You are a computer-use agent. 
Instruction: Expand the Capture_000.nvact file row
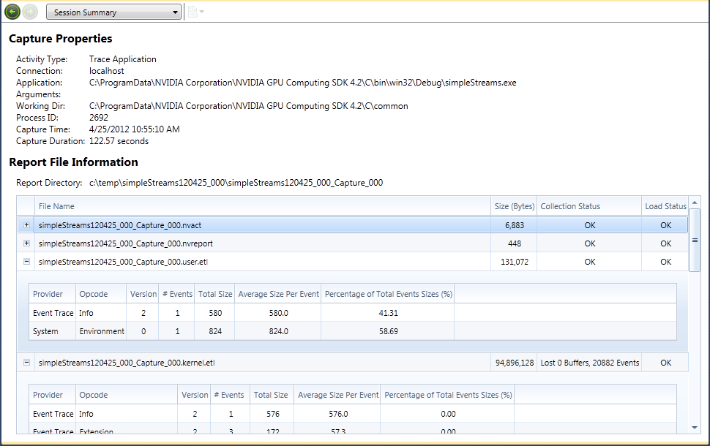pyautogui.click(x=26, y=225)
